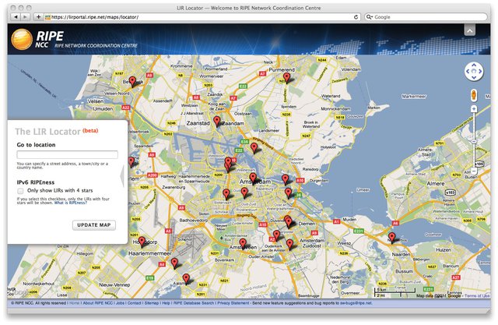The image size is (498, 325).
Task: Click the Almere city label on map
Action: (436, 183)
